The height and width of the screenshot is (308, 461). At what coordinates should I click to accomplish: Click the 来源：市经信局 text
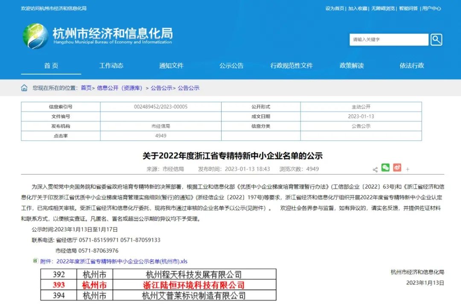(165, 169)
